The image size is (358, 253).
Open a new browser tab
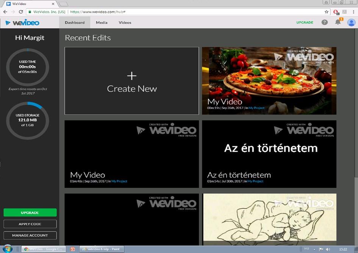click(64, 4)
